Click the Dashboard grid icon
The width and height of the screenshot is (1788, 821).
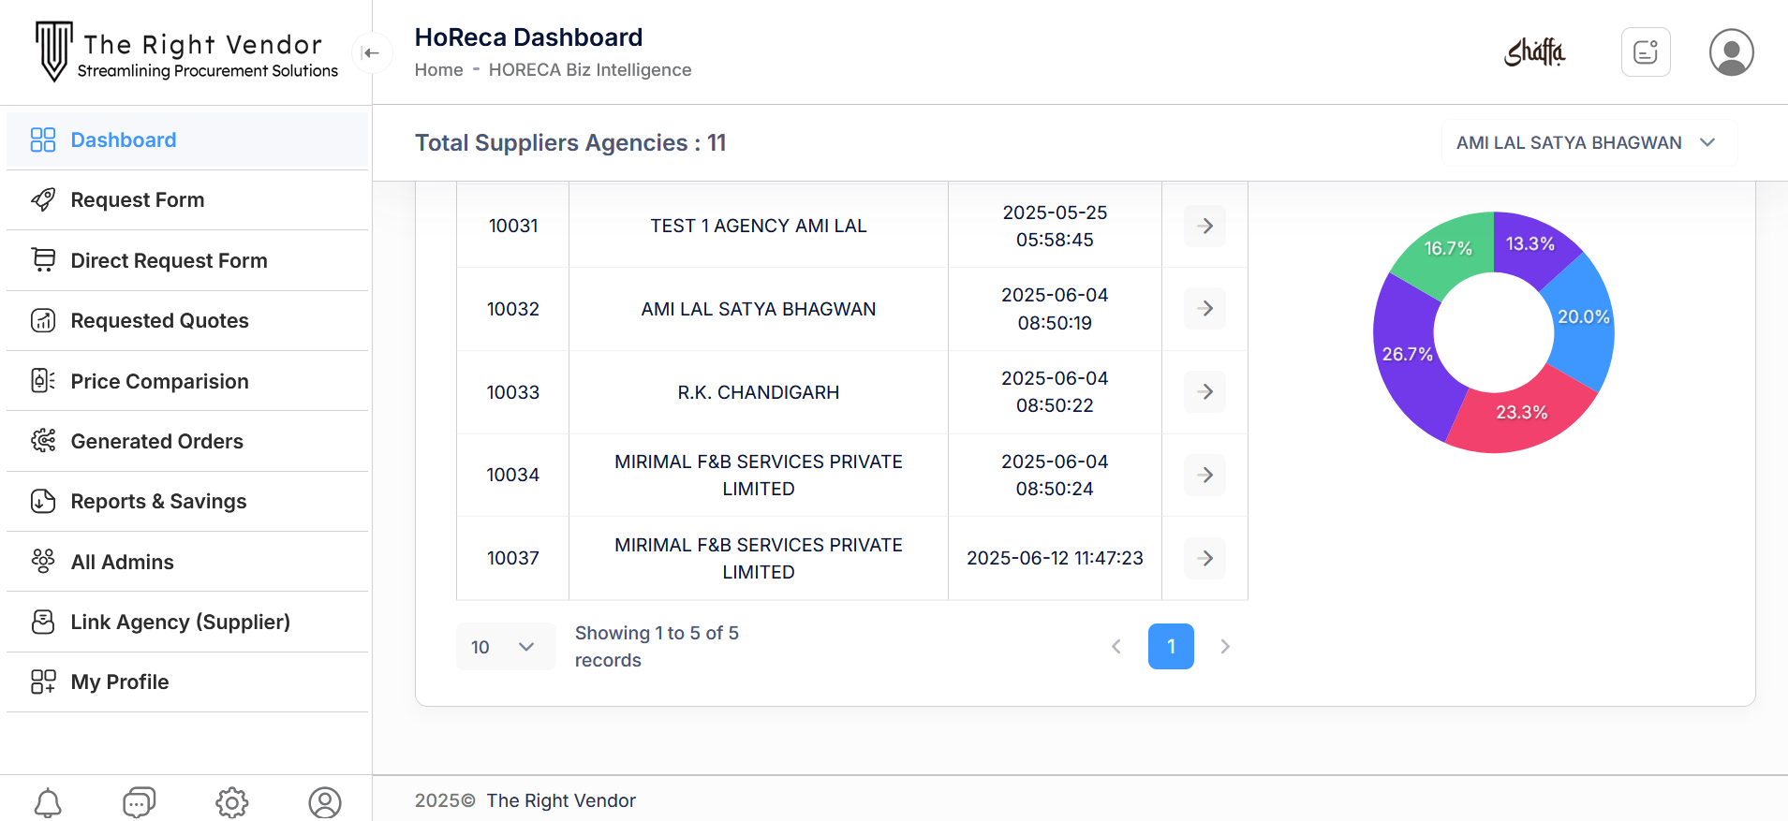click(x=43, y=139)
